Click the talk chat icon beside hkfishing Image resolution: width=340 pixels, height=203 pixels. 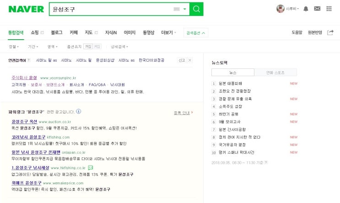click(x=91, y=168)
